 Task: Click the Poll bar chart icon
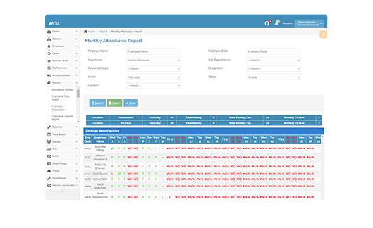49,149
